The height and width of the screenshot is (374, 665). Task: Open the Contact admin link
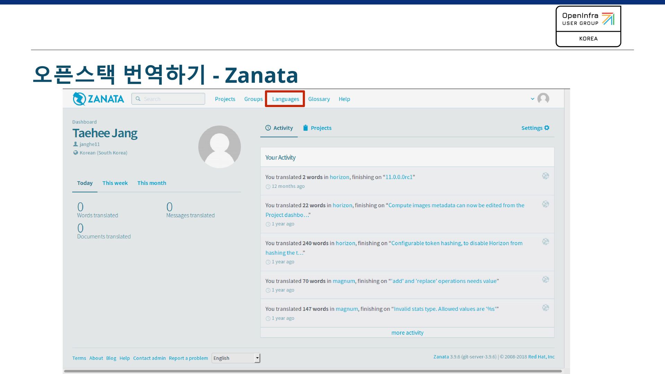149,358
